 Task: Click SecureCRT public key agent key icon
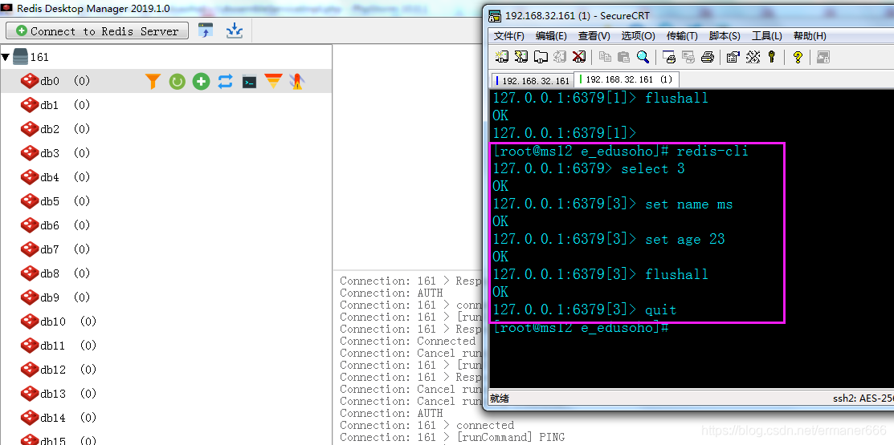772,56
